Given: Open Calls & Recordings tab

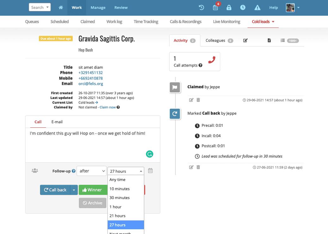Looking at the screenshot, I should pyautogui.click(x=185, y=21).
